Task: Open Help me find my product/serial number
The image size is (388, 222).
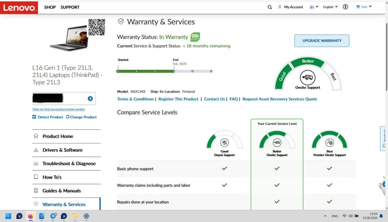Action: tap(59, 109)
